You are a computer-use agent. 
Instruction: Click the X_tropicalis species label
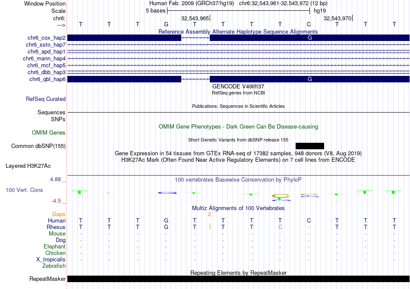coord(51,260)
